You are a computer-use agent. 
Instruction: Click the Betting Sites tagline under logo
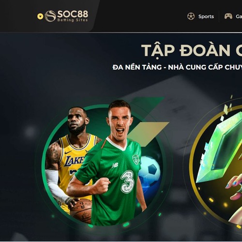[73, 20]
